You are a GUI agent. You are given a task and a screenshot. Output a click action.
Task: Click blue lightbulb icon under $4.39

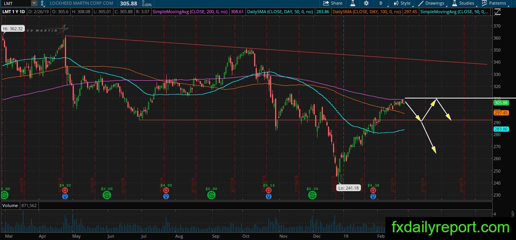click(373, 197)
